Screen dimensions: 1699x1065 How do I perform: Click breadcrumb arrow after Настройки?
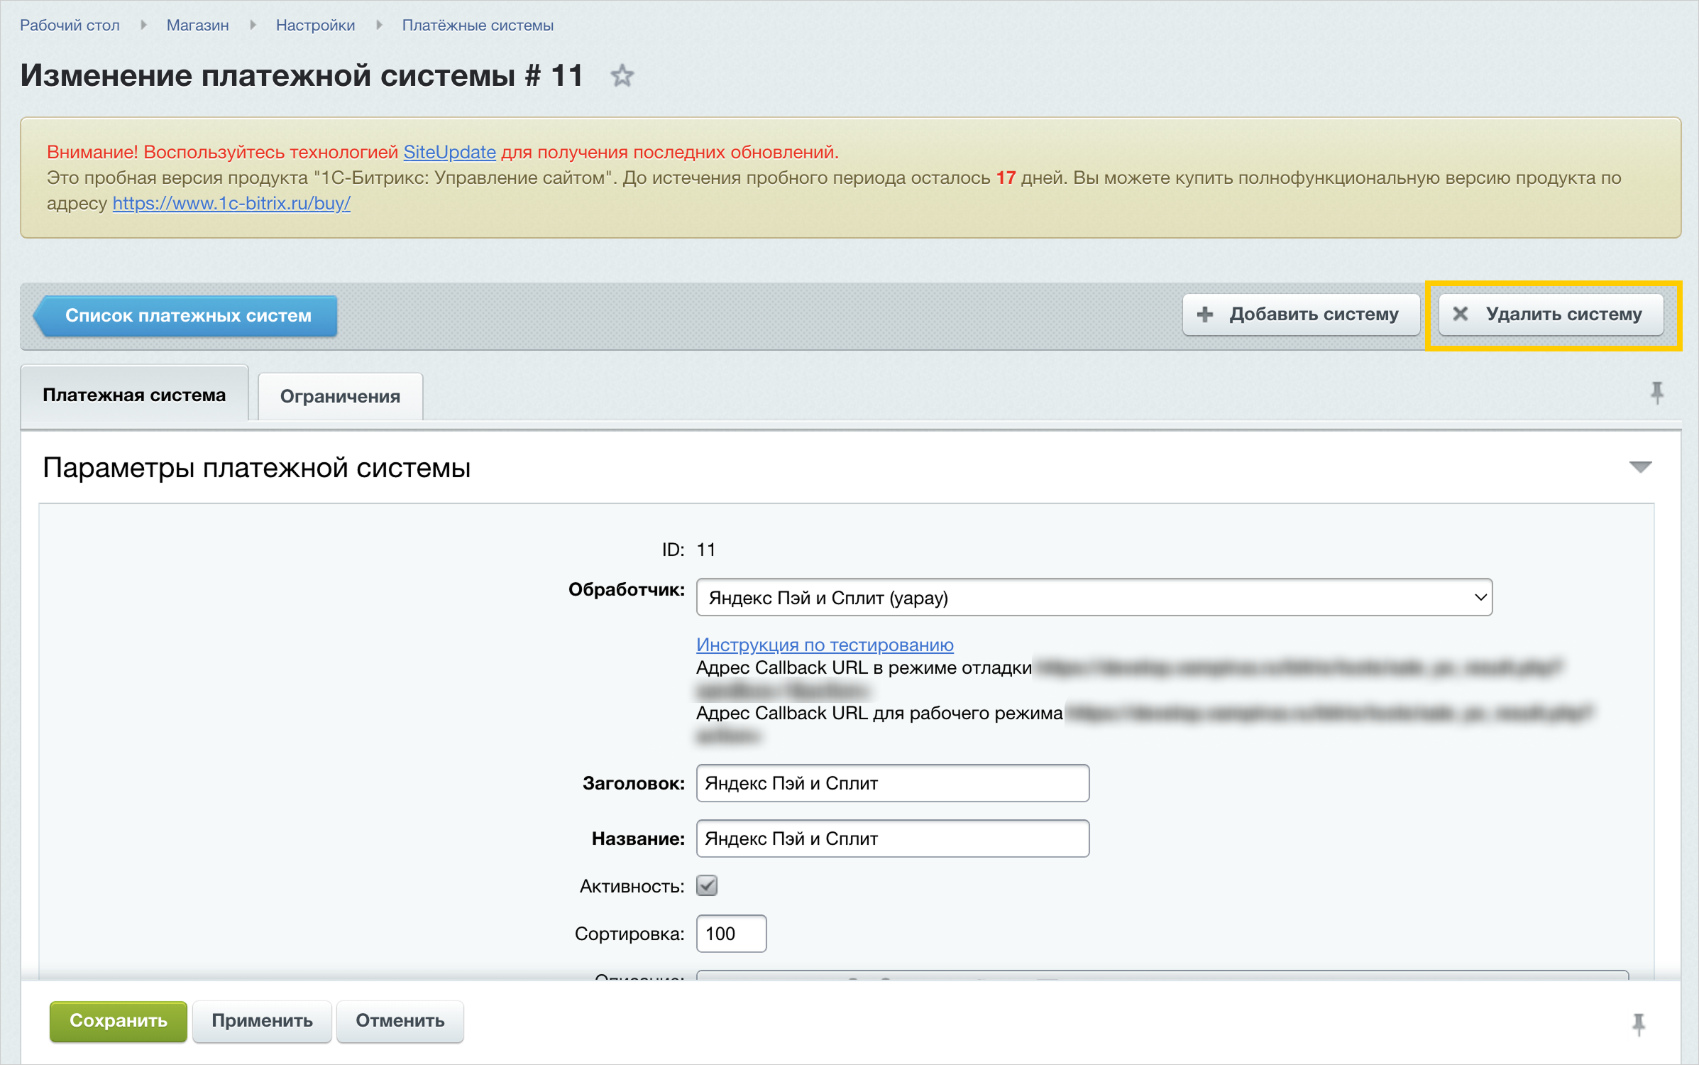pyautogui.click(x=379, y=26)
